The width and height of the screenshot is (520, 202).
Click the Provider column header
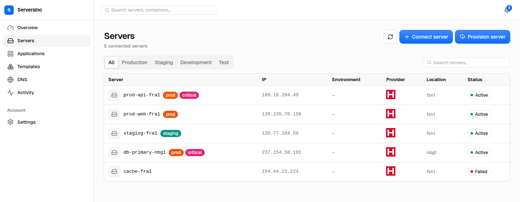pyautogui.click(x=395, y=80)
